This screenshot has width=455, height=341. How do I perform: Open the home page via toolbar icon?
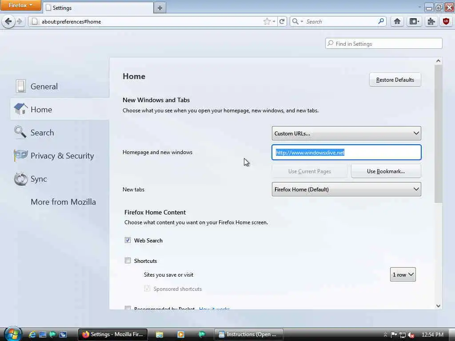397,21
